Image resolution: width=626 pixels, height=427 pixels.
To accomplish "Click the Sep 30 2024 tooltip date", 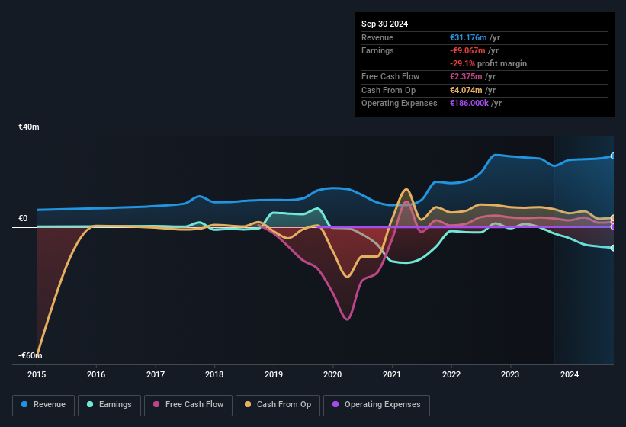I will (x=384, y=24).
